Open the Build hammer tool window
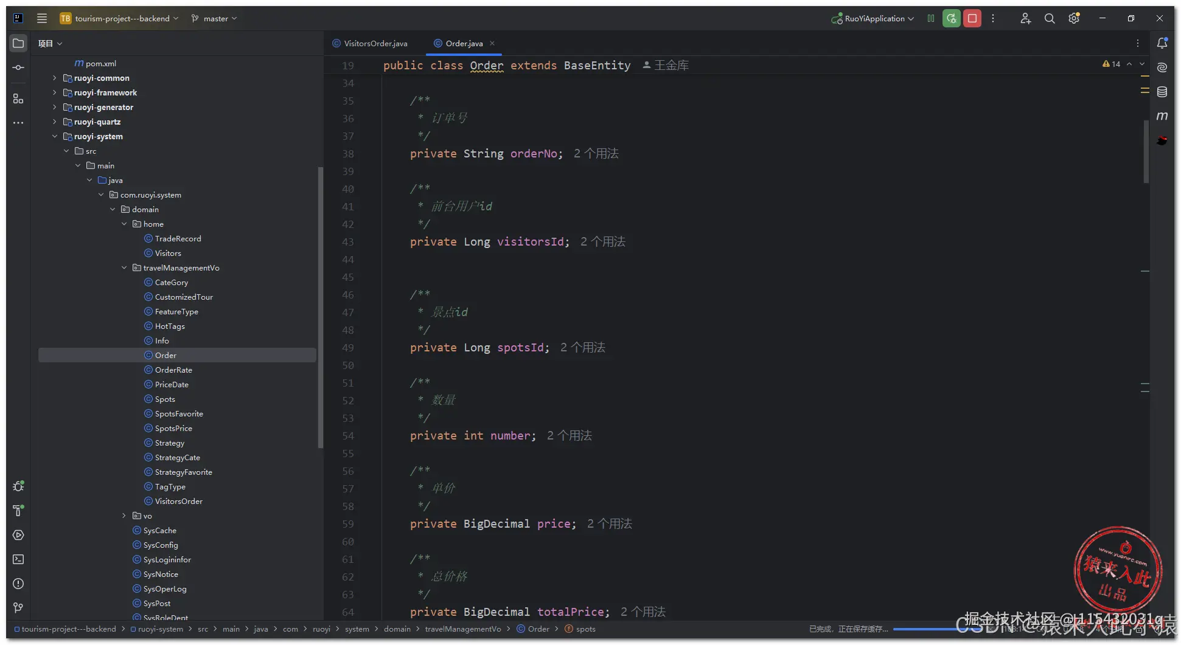The height and width of the screenshot is (645, 1181). point(18,511)
